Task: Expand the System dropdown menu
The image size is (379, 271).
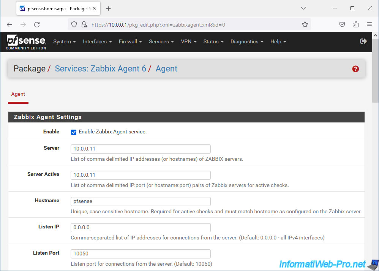Action: point(65,41)
